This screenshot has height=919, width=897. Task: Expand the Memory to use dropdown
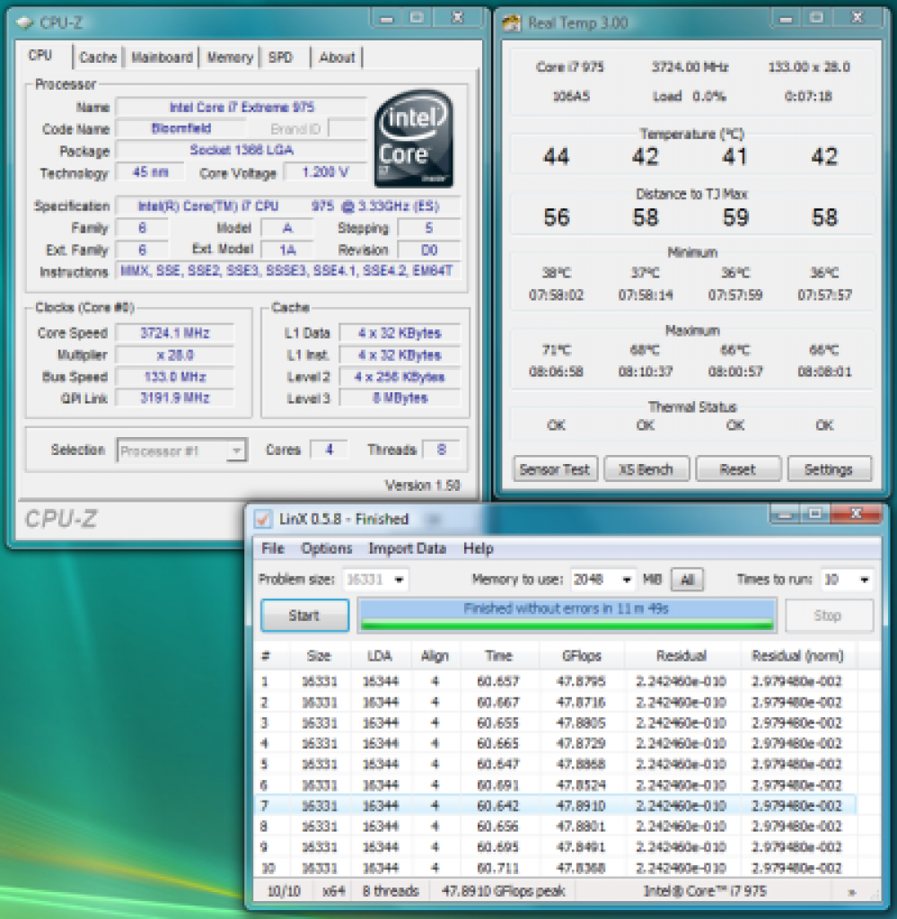(x=627, y=580)
